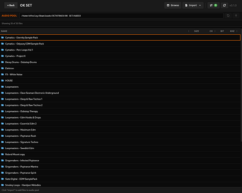Select Smokey Loops - Handpan Melodies folder
This screenshot has width=242, height=193.
120,185
